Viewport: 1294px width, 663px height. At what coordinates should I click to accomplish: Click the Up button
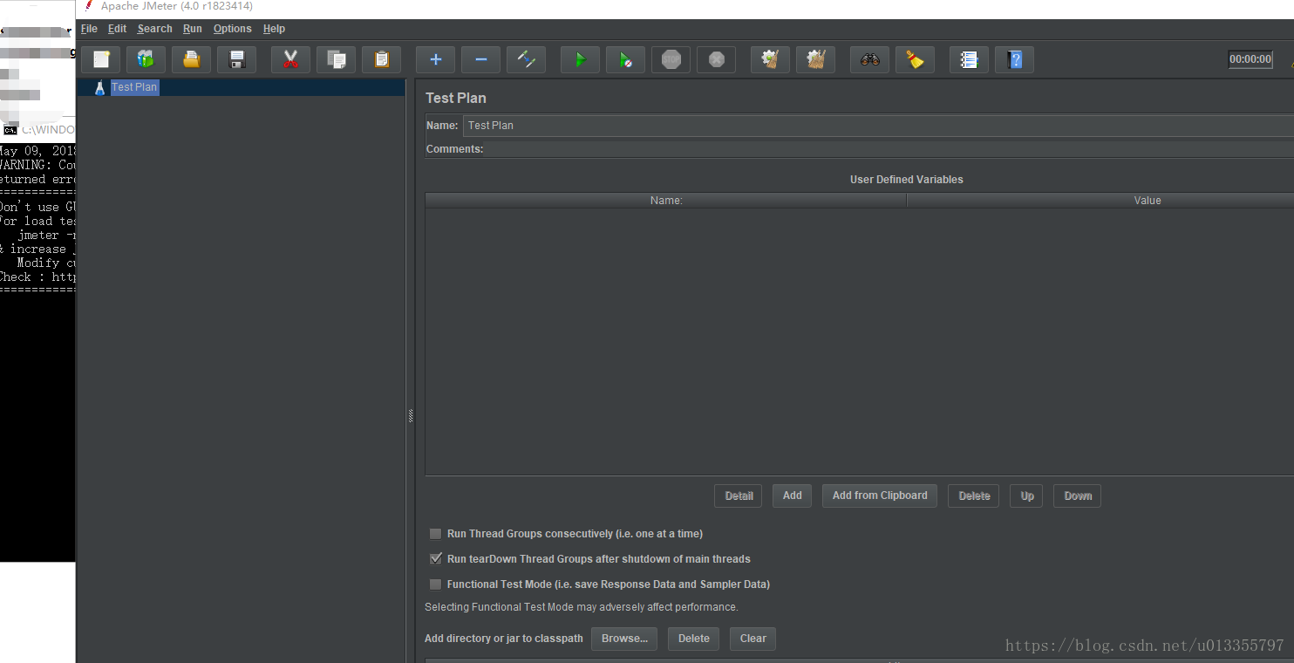pos(1027,496)
